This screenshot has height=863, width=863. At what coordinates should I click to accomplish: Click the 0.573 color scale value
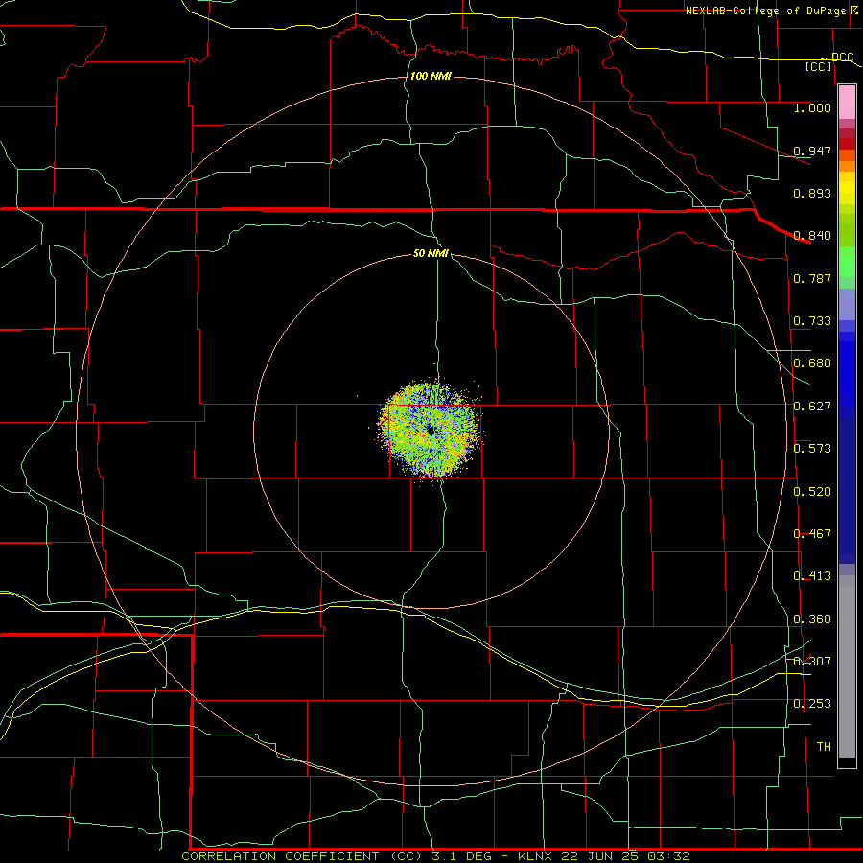coord(812,449)
